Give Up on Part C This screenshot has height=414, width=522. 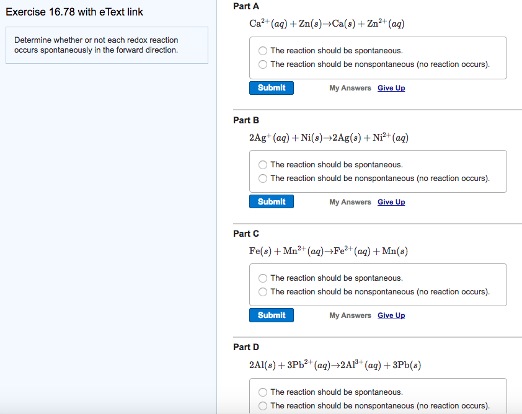pyautogui.click(x=391, y=315)
